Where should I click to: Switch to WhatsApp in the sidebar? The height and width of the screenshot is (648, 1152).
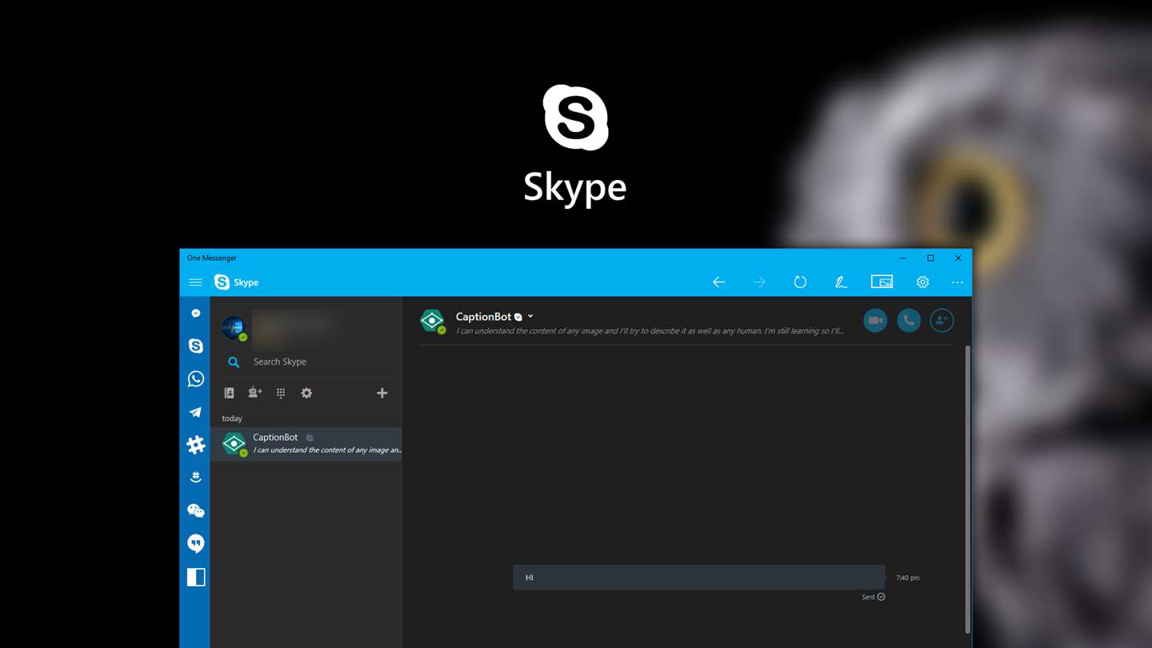coord(195,379)
